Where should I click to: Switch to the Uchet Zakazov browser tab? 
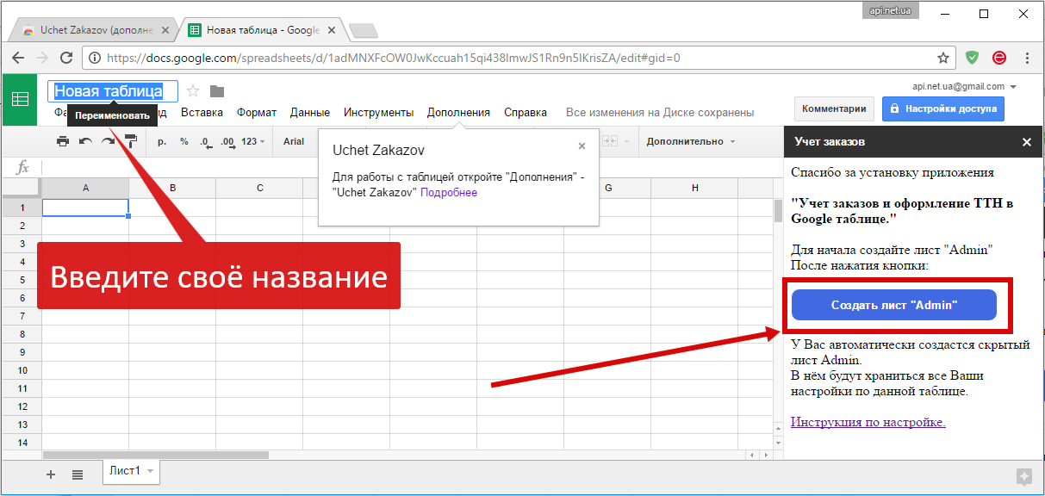pyautogui.click(x=96, y=30)
